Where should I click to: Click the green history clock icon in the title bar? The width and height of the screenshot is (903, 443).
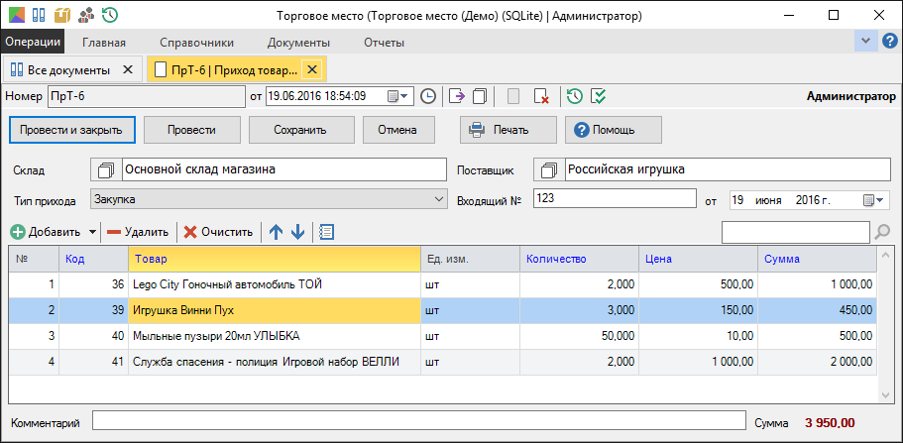click(110, 15)
